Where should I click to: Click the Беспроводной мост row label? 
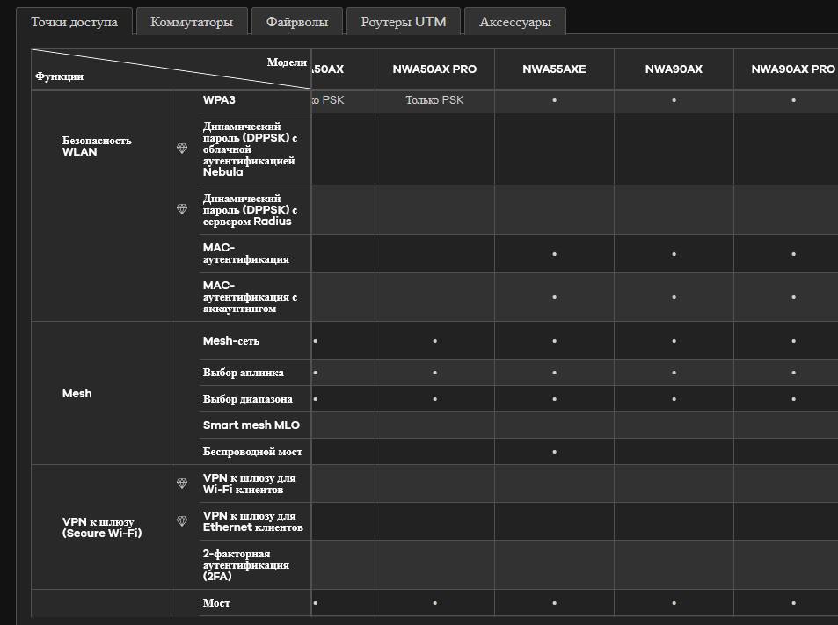point(252,452)
